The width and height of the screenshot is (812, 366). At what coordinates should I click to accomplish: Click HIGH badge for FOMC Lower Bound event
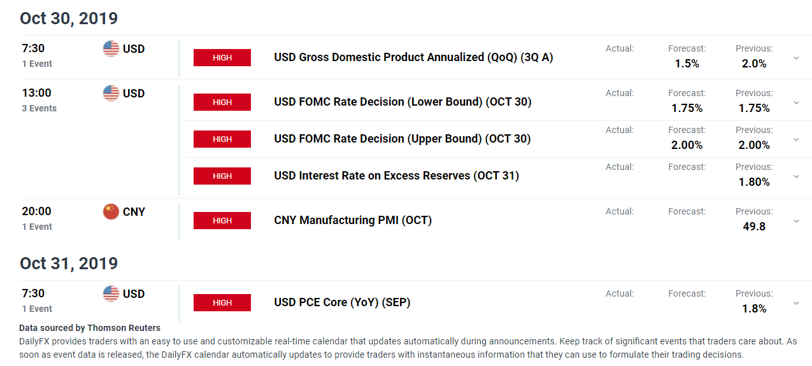[222, 102]
